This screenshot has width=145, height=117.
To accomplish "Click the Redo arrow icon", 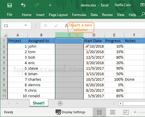I will coord(37,5).
